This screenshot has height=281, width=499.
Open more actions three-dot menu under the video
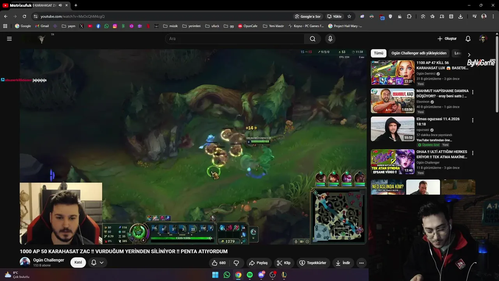click(x=361, y=263)
